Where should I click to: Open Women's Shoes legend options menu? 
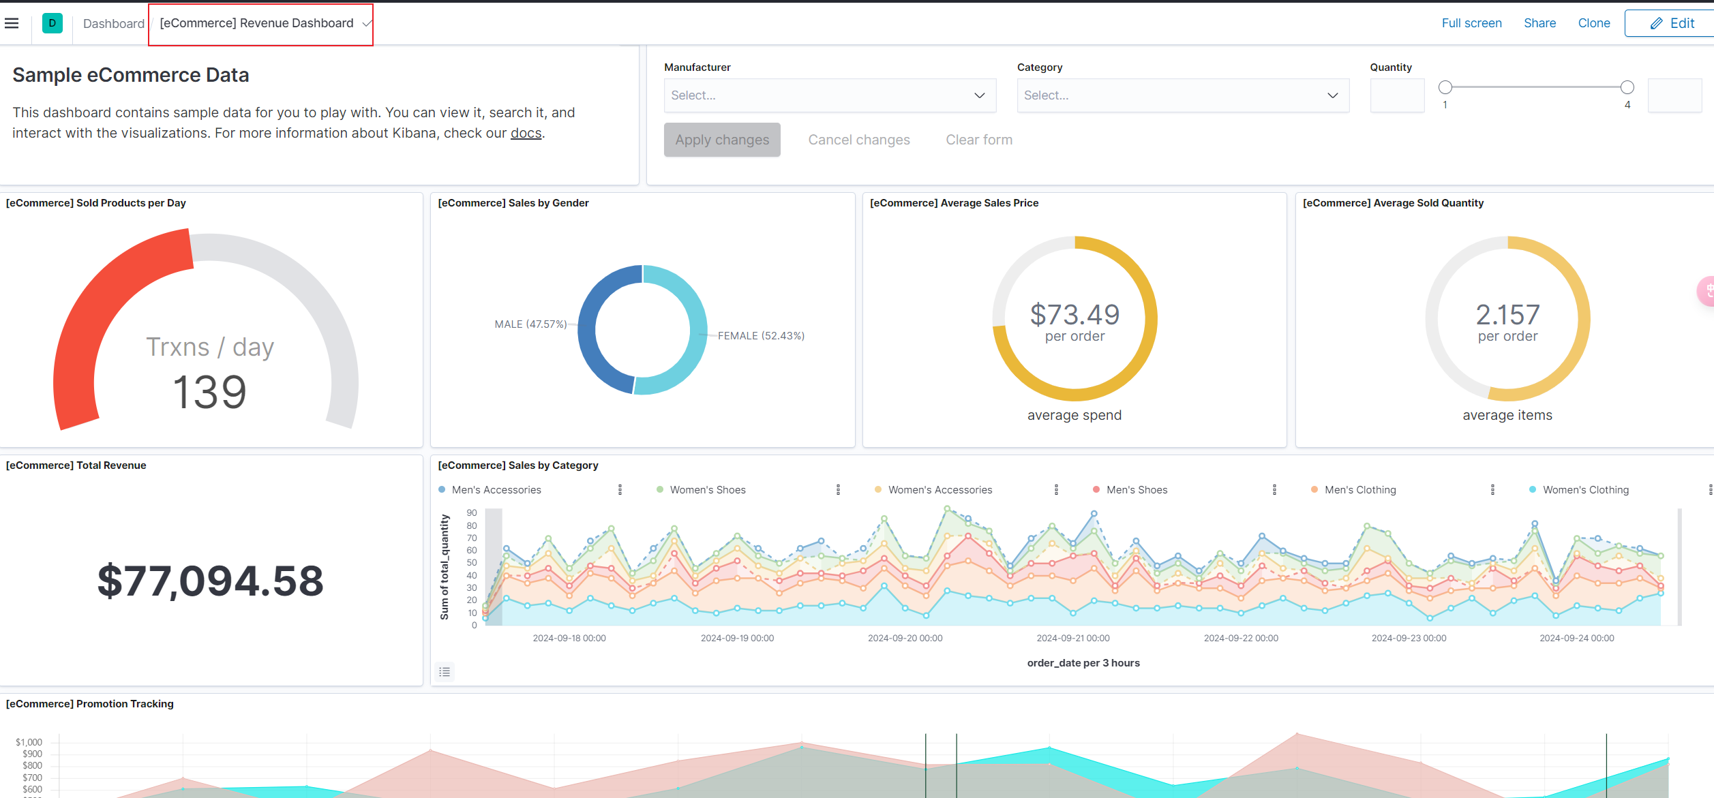click(x=838, y=490)
